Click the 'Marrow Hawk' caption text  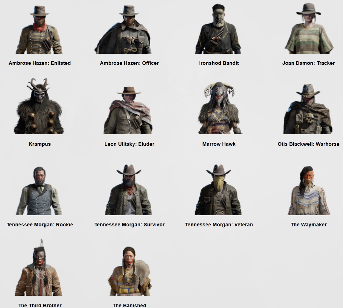point(219,144)
